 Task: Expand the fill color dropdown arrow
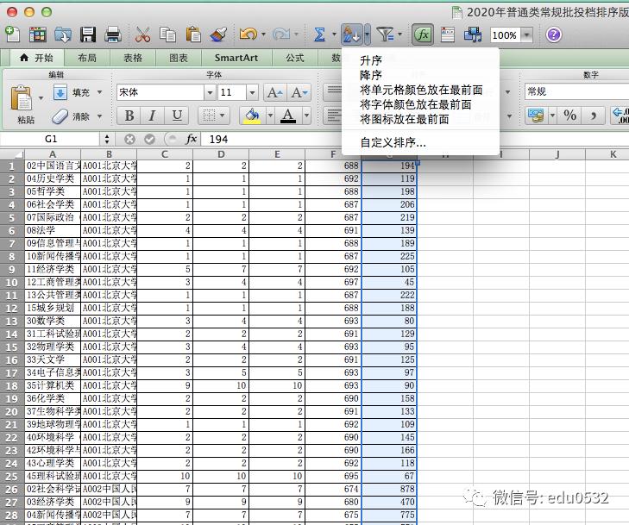point(270,116)
